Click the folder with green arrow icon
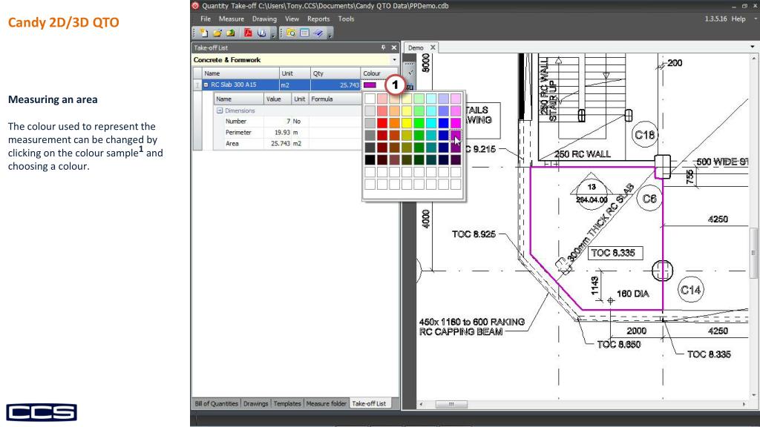The image size is (760, 427). [x=230, y=33]
